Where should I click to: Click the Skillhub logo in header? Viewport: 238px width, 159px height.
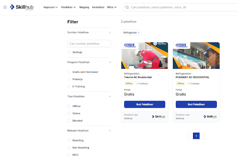pyautogui.click(x=22, y=7)
